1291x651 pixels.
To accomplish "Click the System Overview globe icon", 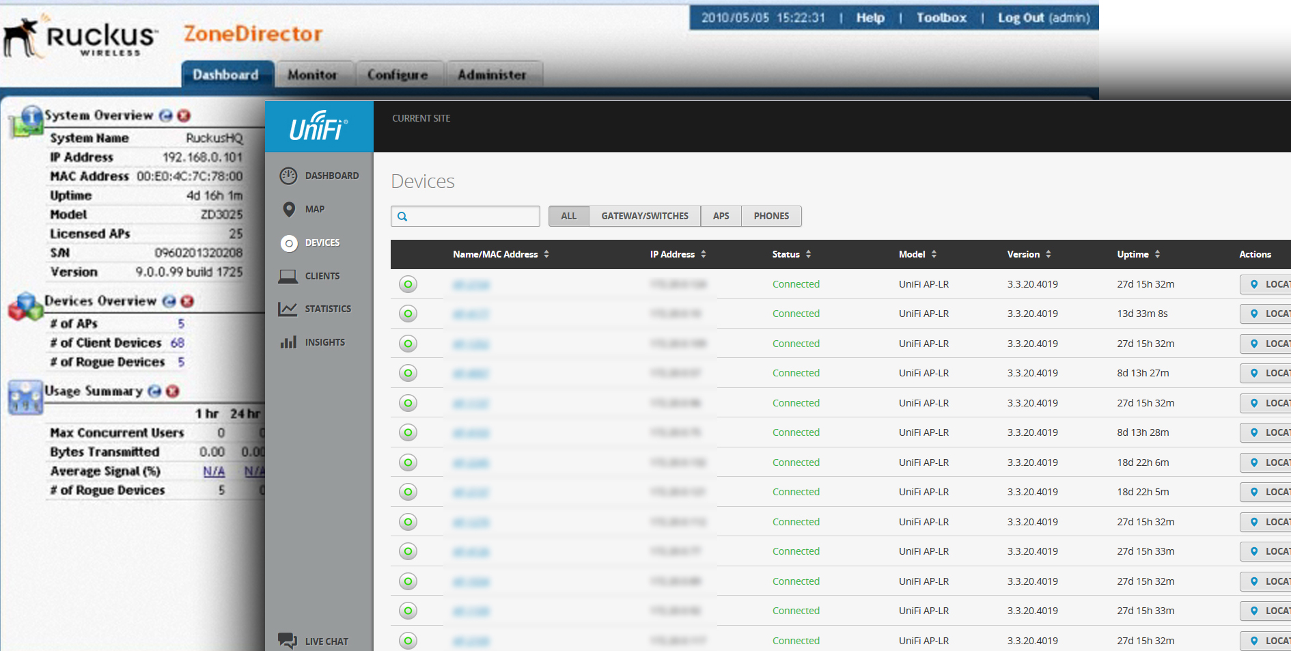I will [x=27, y=122].
